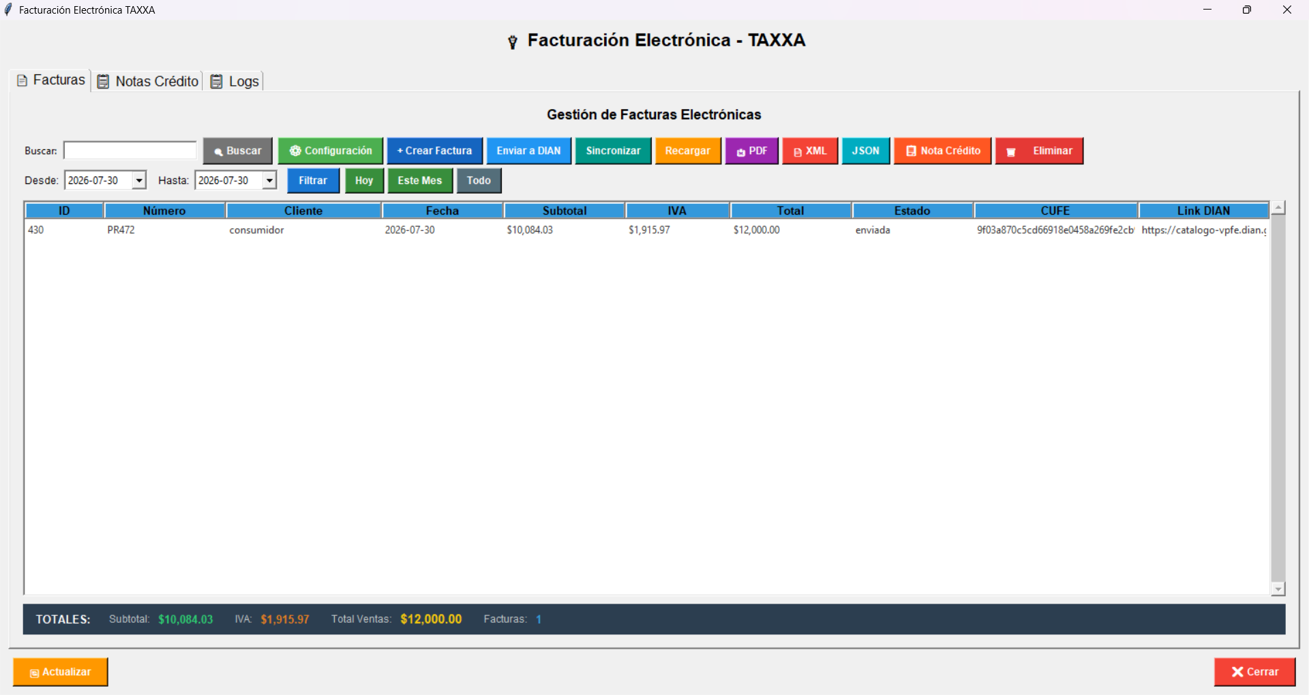Click inside the Desde date field
The image size is (1309, 695).
[x=98, y=181]
